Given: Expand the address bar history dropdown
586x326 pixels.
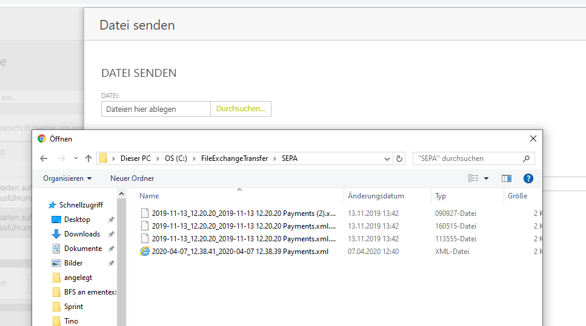Looking at the screenshot, I should click(388, 158).
